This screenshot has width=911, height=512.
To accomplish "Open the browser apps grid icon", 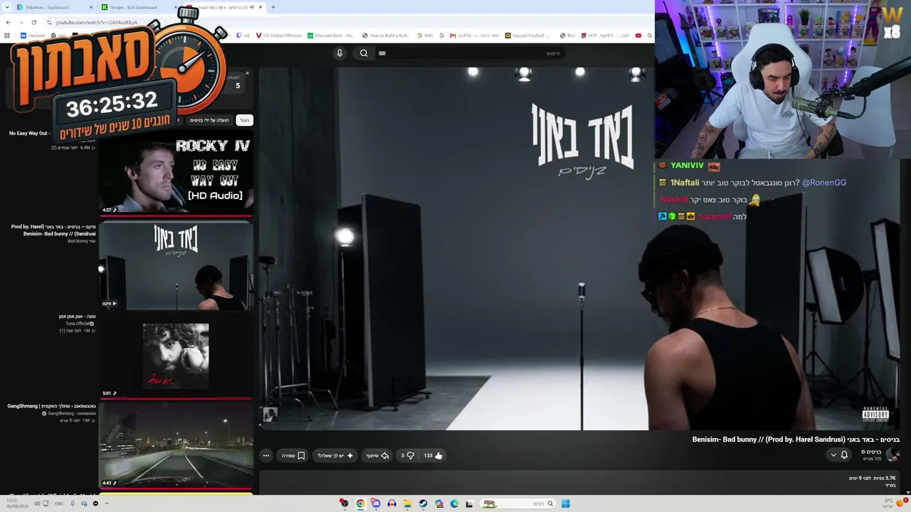I will point(7,36).
